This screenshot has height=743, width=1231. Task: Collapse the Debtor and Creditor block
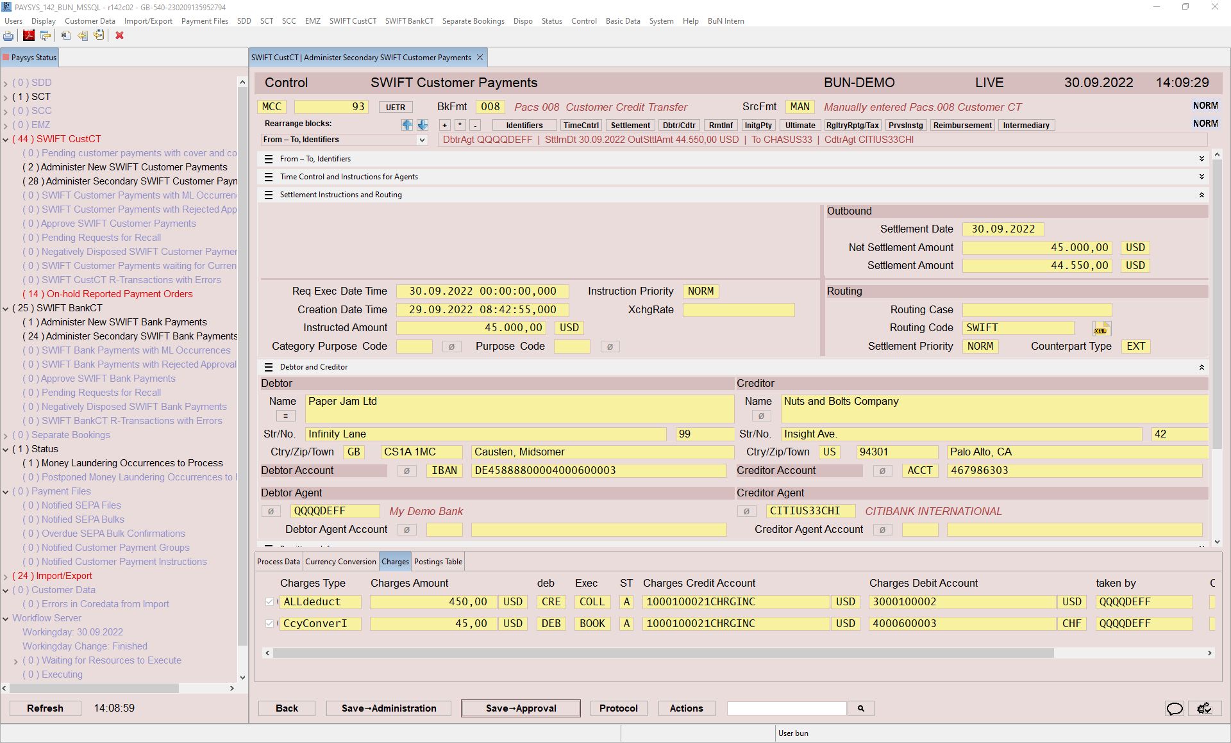1202,367
